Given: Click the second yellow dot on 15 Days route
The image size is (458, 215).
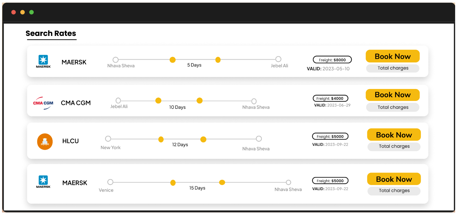Looking at the screenshot, I should 222,182.
